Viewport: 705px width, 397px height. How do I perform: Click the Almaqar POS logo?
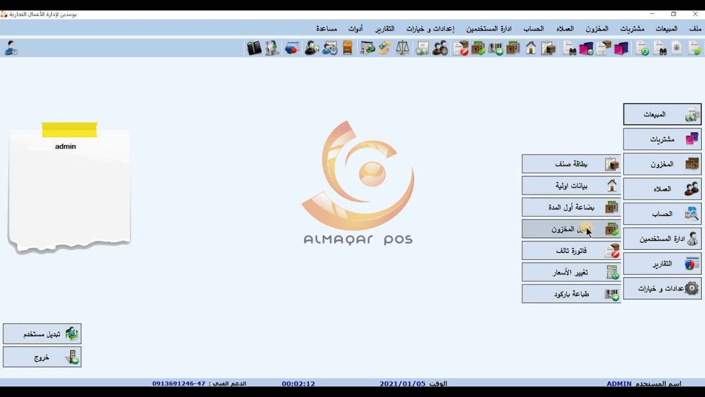pyautogui.click(x=358, y=183)
